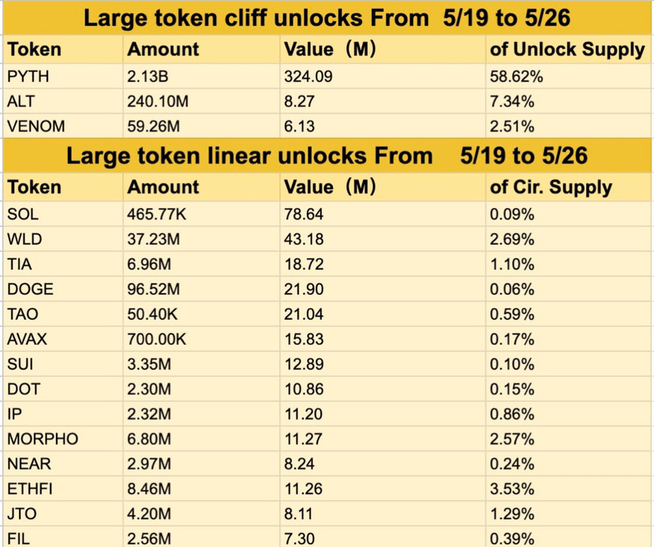Select the WLD value 43.18 cell
The height and width of the screenshot is (547, 654).
click(383, 239)
